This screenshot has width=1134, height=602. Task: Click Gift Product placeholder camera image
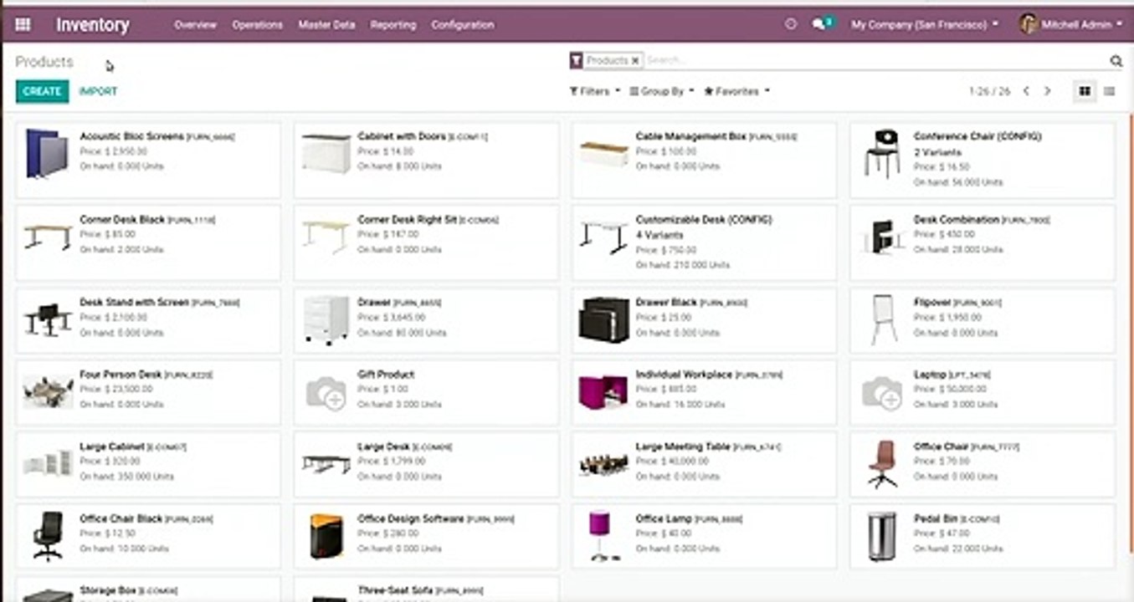click(326, 392)
